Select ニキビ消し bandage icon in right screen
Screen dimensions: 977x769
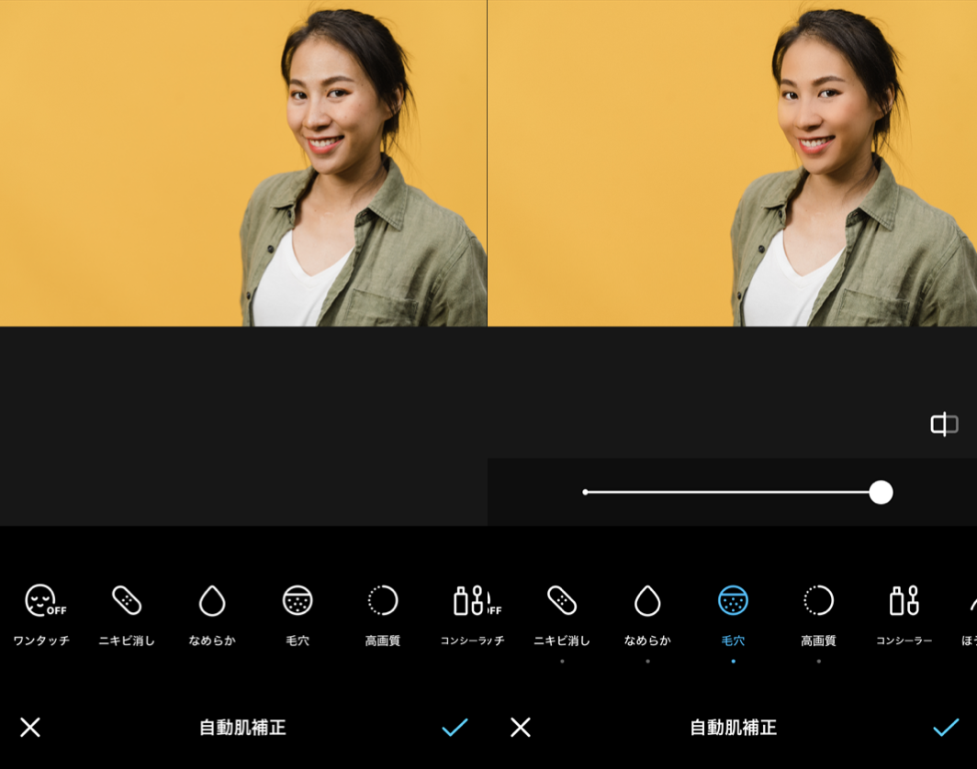[562, 602]
